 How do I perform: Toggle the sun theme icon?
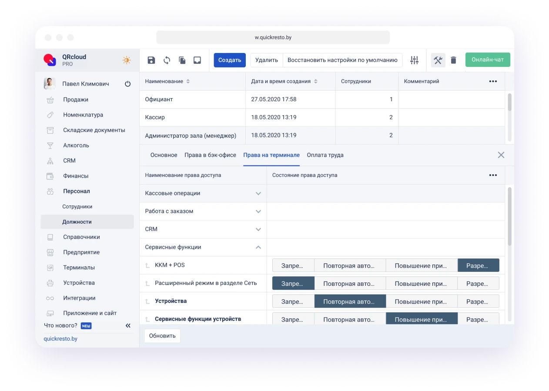127,60
